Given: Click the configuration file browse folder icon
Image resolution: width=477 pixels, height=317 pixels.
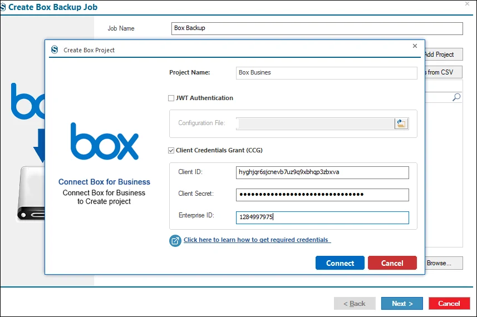Looking at the screenshot, I should coord(401,123).
